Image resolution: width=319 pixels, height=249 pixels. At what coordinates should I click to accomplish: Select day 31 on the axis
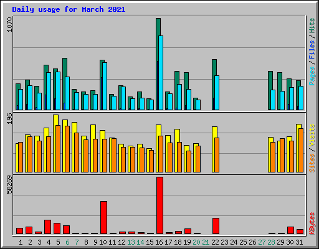(299, 242)
